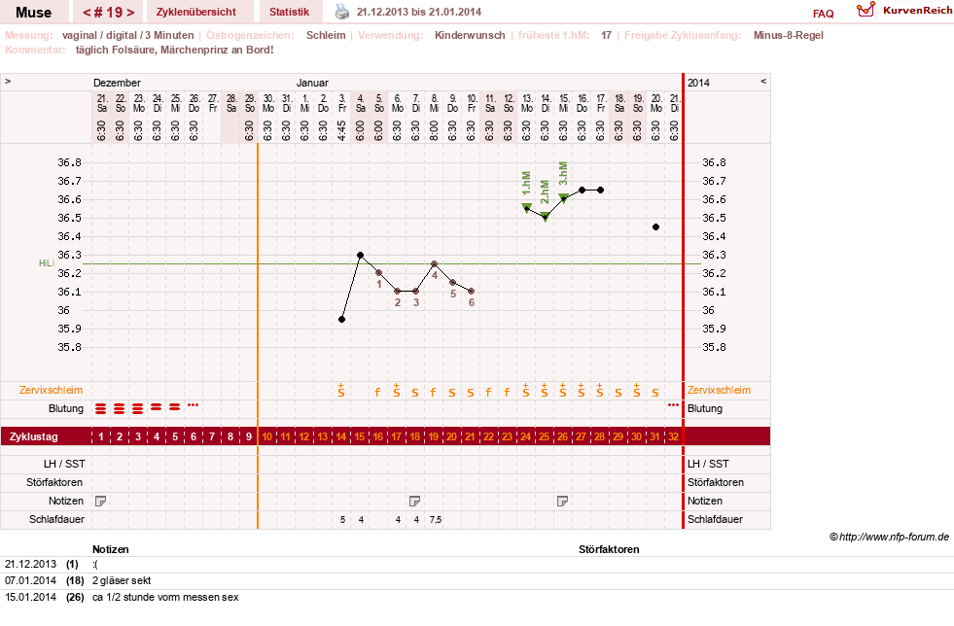This screenshot has width=954, height=626.
Task: Click the 2.hM green triangle marker
Action: tap(546, 217)
